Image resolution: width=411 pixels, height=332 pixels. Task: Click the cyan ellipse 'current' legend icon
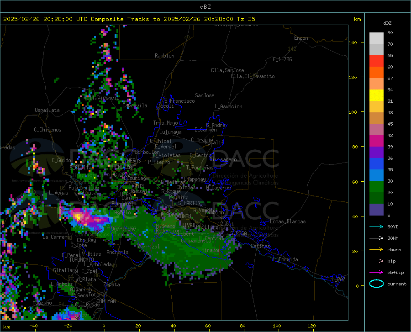(x=376, y=284)
